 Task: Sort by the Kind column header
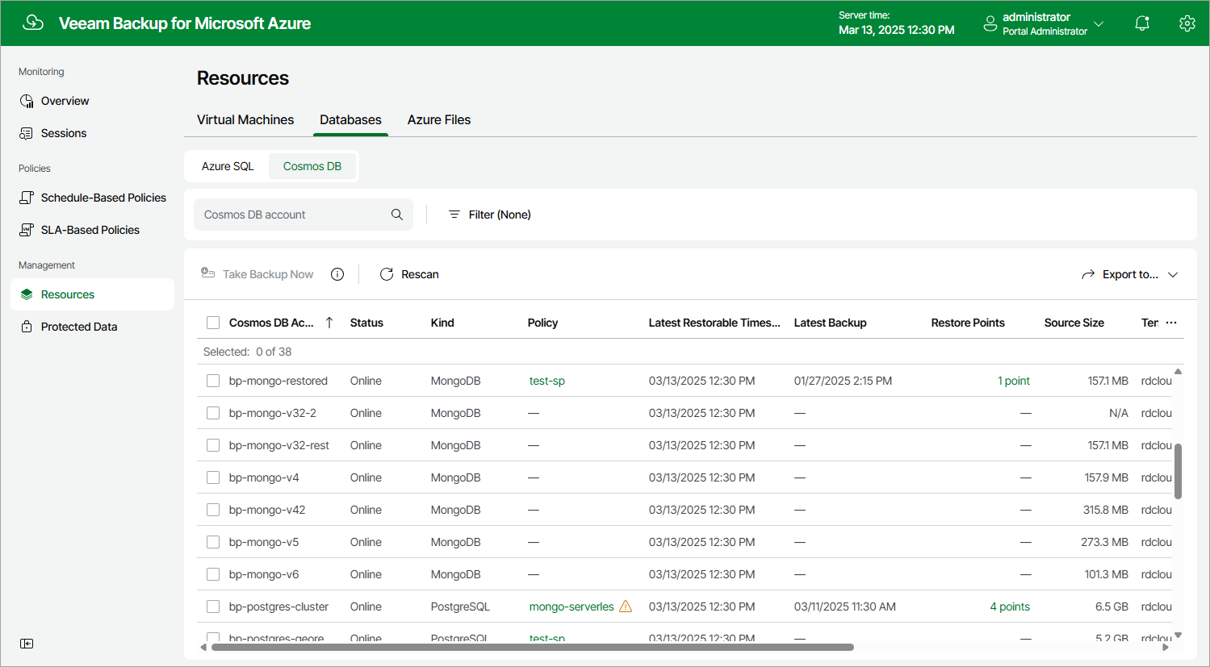(x=442, y=323)
